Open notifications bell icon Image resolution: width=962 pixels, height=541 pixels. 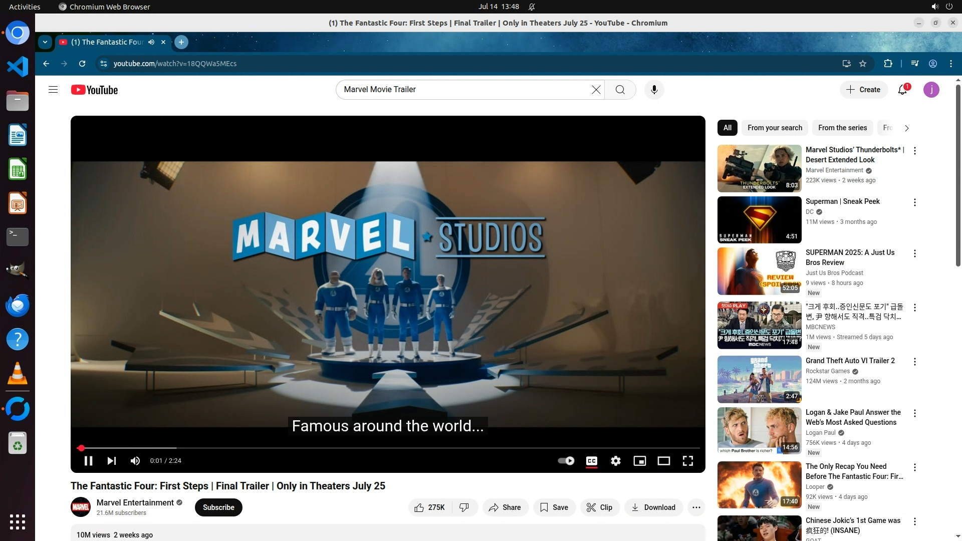[x=902, y=90]
